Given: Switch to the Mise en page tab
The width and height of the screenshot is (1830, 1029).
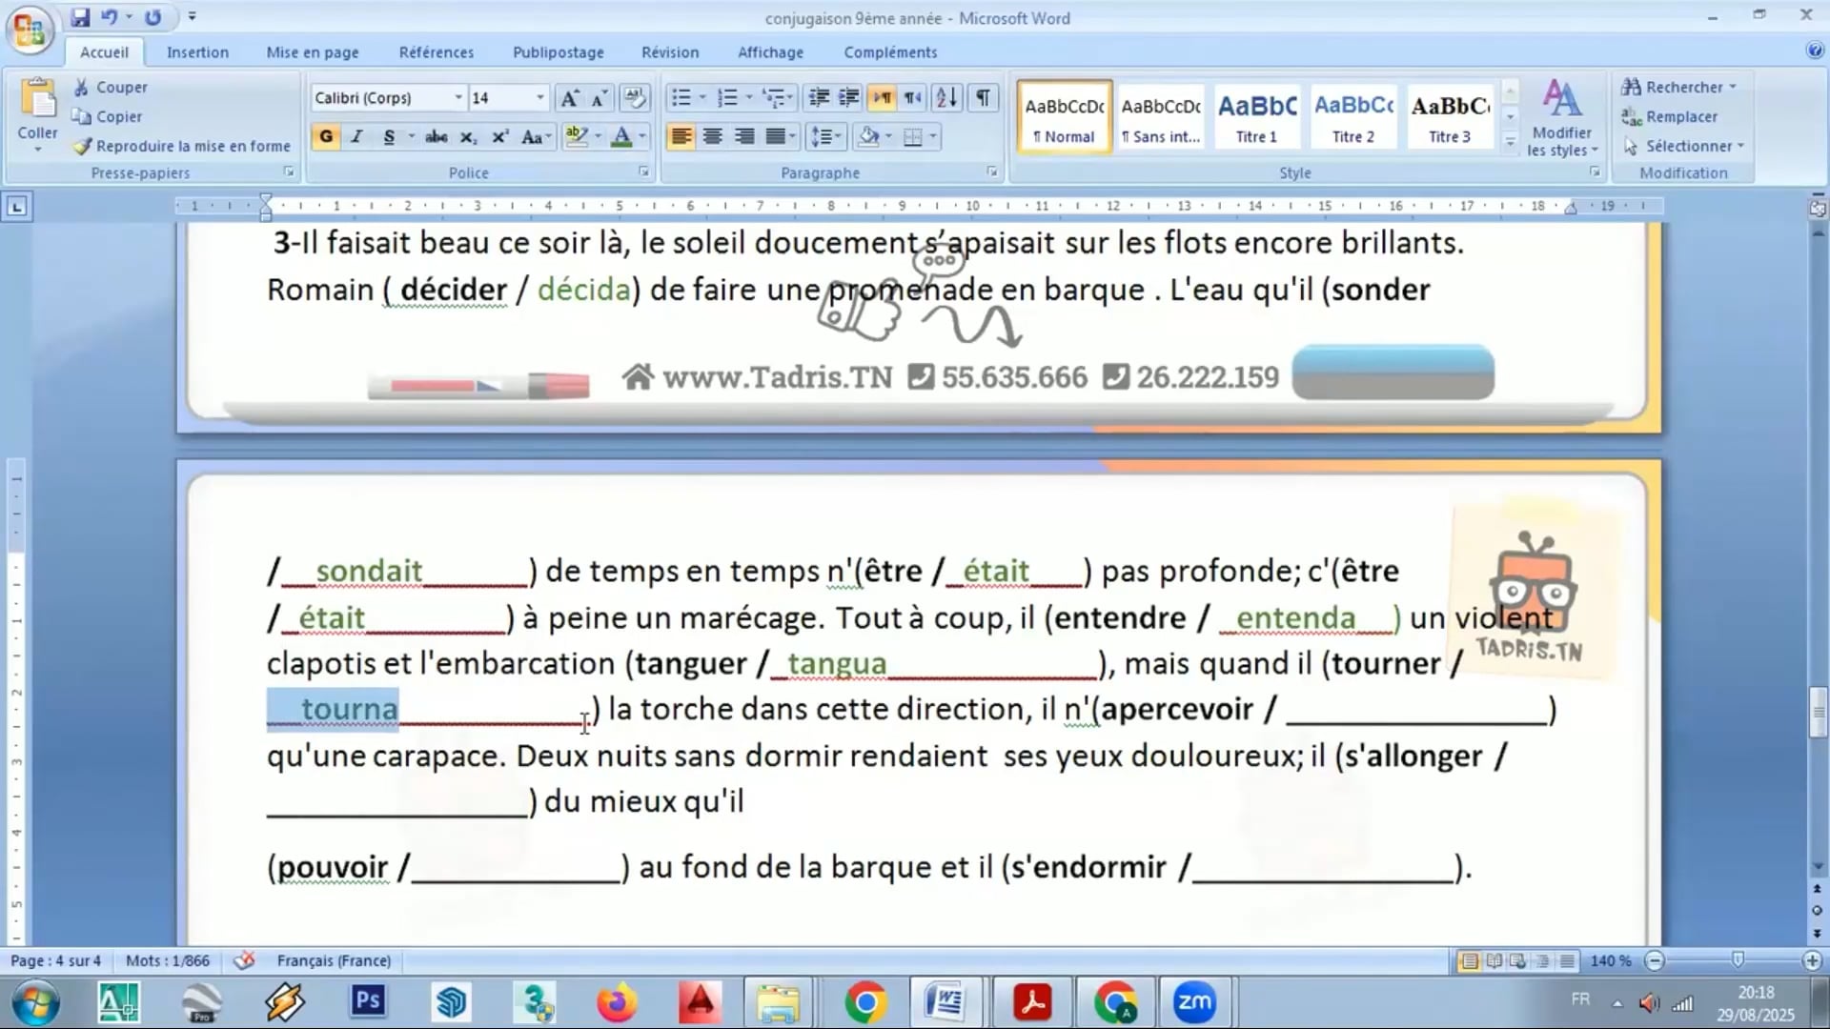Looking at the screenshot, I should coord(313,52).
